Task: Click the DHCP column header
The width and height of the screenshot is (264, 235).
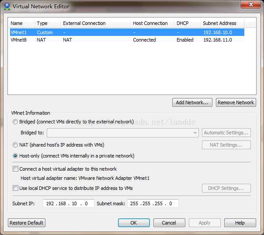Action: (187, 23)
